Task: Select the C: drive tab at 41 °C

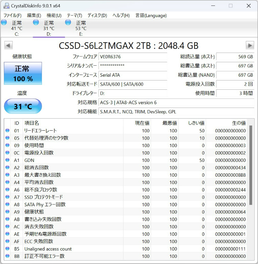Action: (x=17, y=28)
